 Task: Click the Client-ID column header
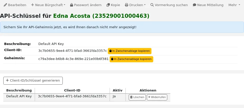(x=72, y=90)
